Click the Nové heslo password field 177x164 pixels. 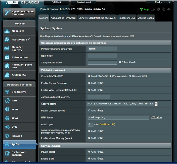coord(102,56)
